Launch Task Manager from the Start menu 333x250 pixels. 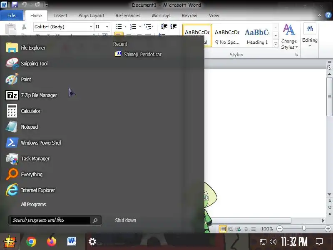27,159
